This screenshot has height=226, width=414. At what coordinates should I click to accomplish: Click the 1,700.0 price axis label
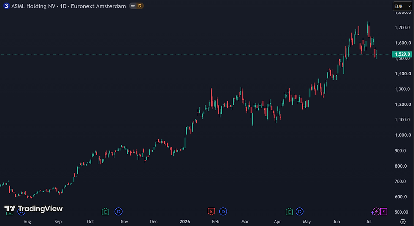(402, 27)
